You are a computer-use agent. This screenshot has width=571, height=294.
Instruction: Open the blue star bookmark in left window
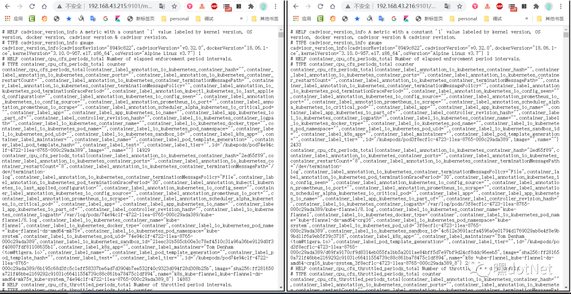click(68, 19)
